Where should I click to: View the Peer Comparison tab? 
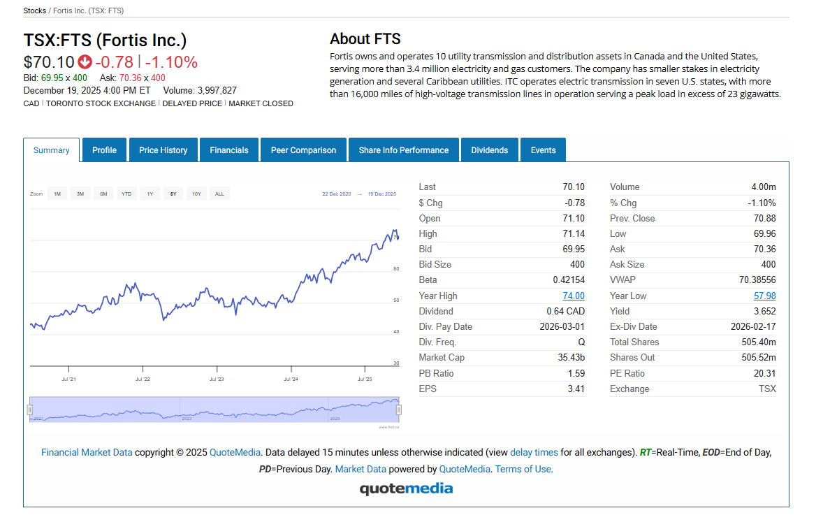tap(303, 150)
